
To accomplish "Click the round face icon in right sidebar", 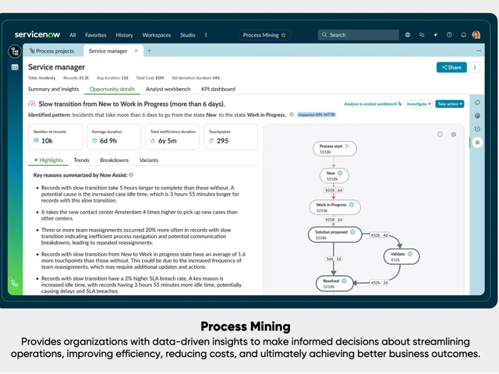I will tap(477, 116).
